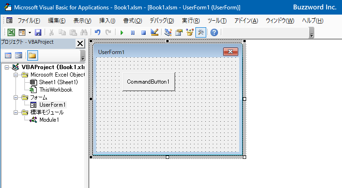Open Find with the binoculars icon
Screen dimensions: 342x188
pos(84,32)
